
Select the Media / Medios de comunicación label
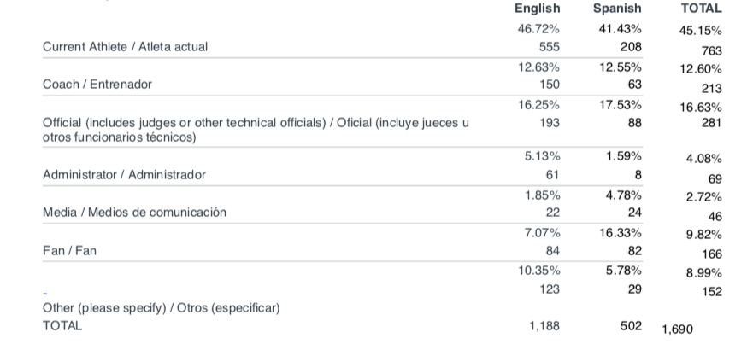134,212
